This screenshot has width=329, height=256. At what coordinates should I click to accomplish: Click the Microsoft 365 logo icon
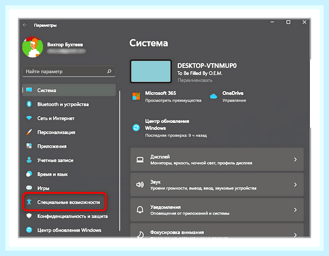pos(136,96)
